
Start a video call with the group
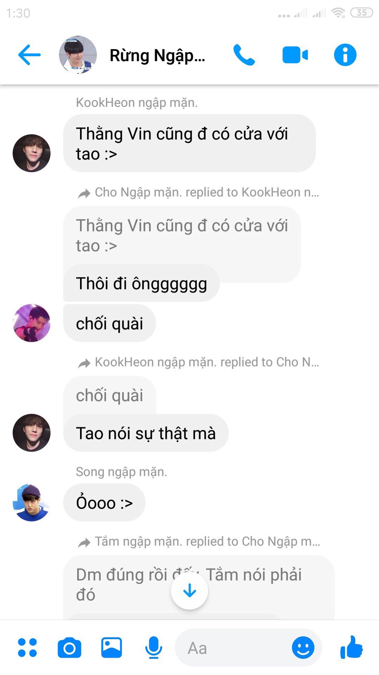tap(295, 55)
